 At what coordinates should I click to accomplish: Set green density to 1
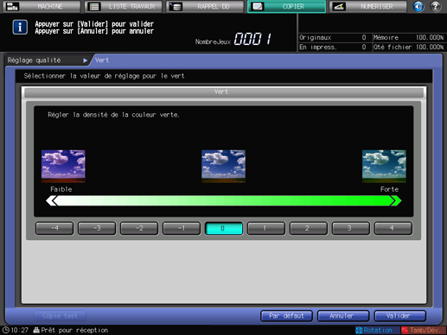[266, 228]
